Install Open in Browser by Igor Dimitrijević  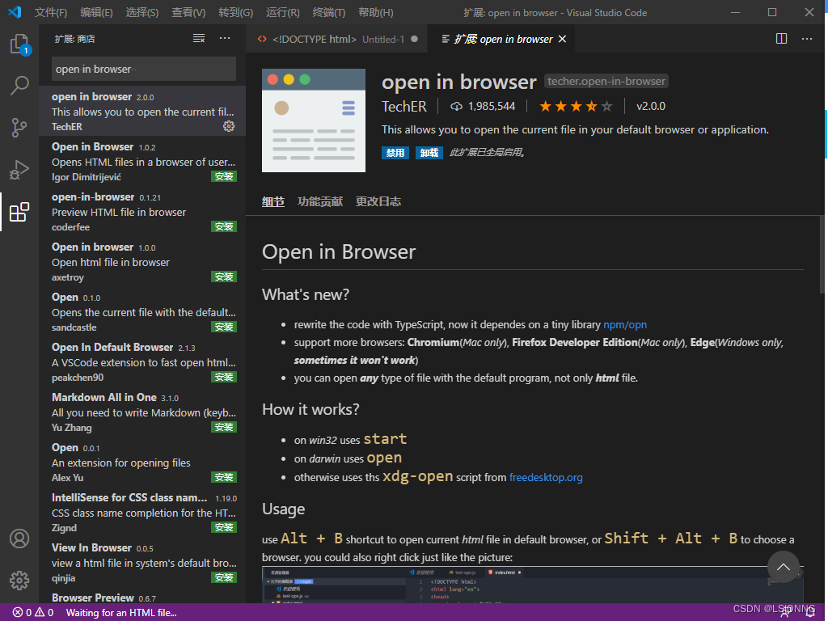(224, 176)
